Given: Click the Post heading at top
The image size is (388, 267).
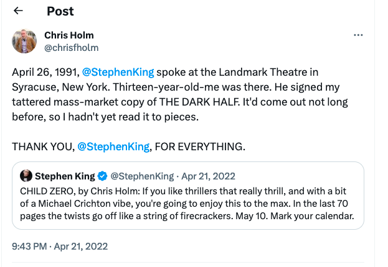Looking at the screenshot, I should click(x=60, y=11).
